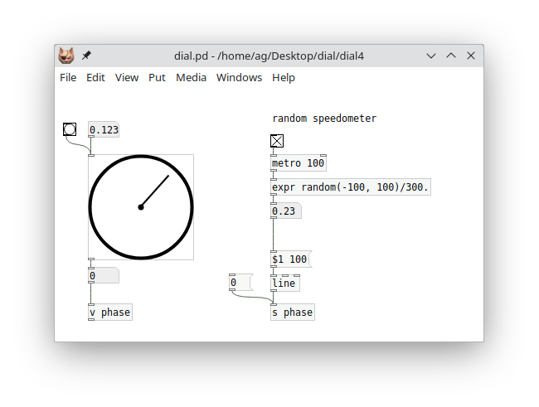
Task: Open the Help menu
Action: [x=284, y=77]
